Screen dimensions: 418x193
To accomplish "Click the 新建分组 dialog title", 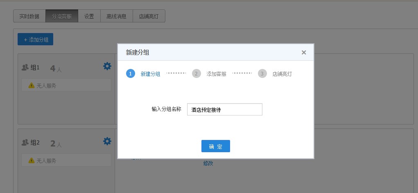I will click(138, 52).
